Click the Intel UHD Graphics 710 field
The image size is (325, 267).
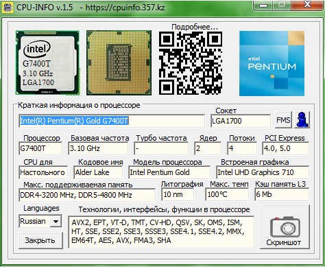[263, 172]
